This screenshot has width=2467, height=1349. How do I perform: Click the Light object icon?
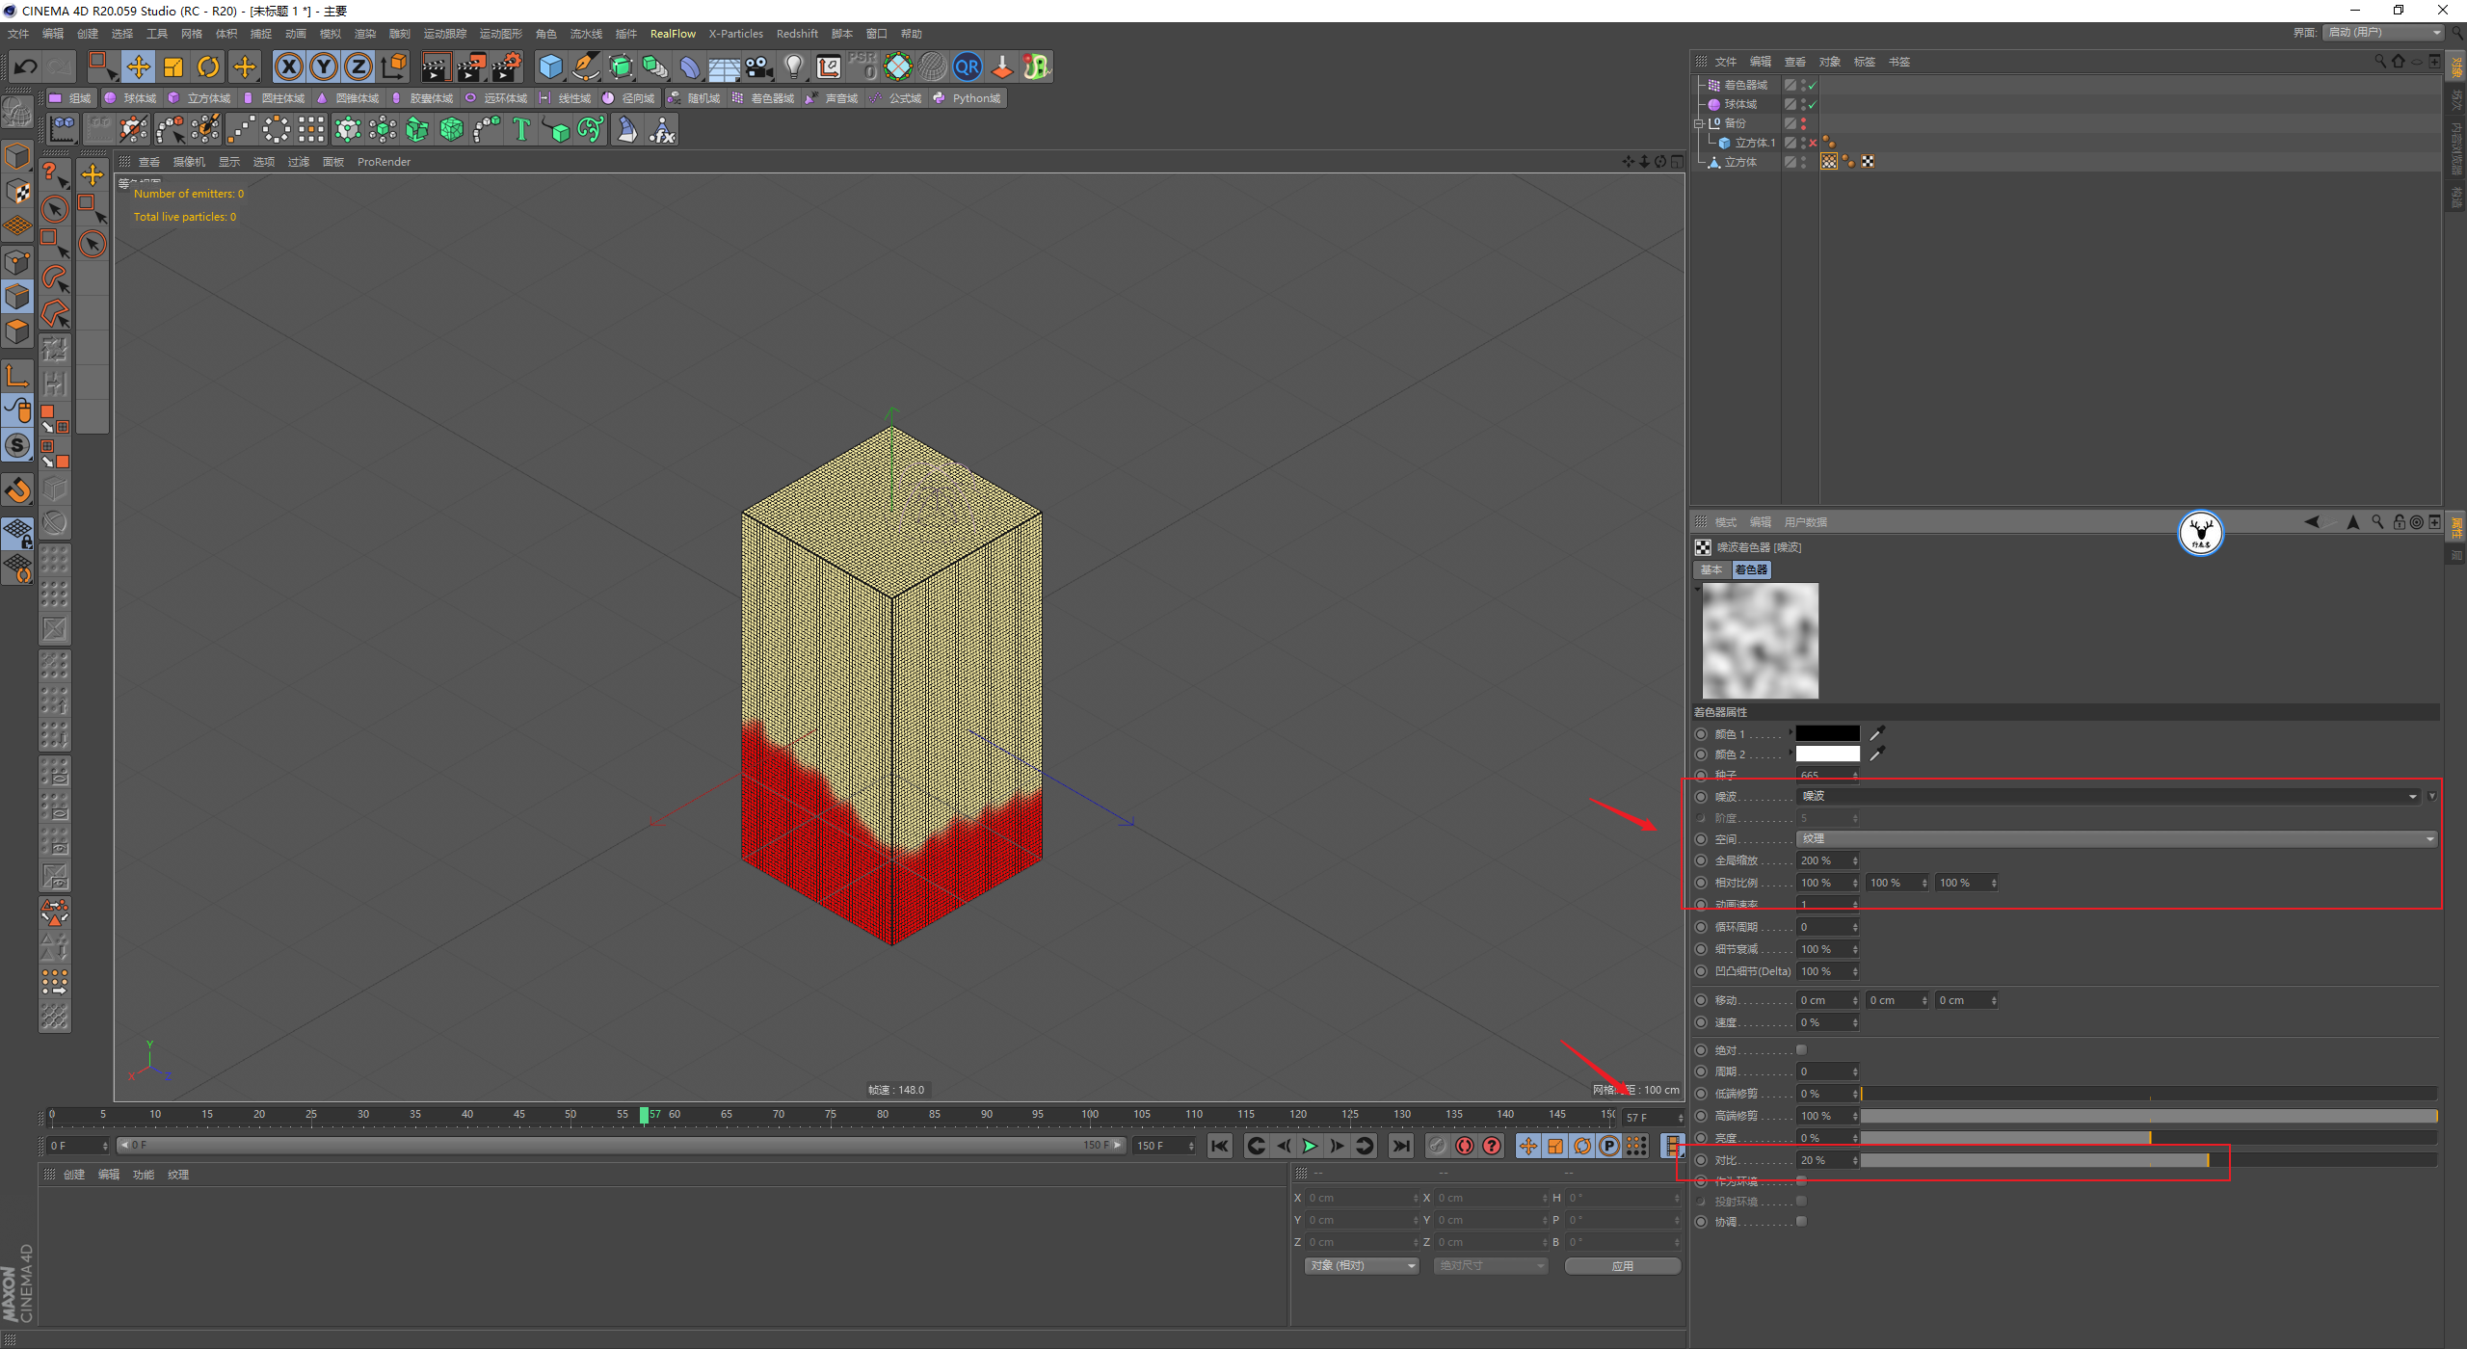[x=793, y=66]
